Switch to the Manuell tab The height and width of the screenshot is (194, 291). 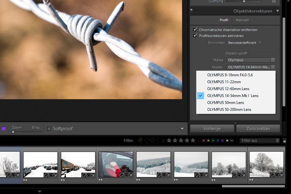(x=242, y=20)
